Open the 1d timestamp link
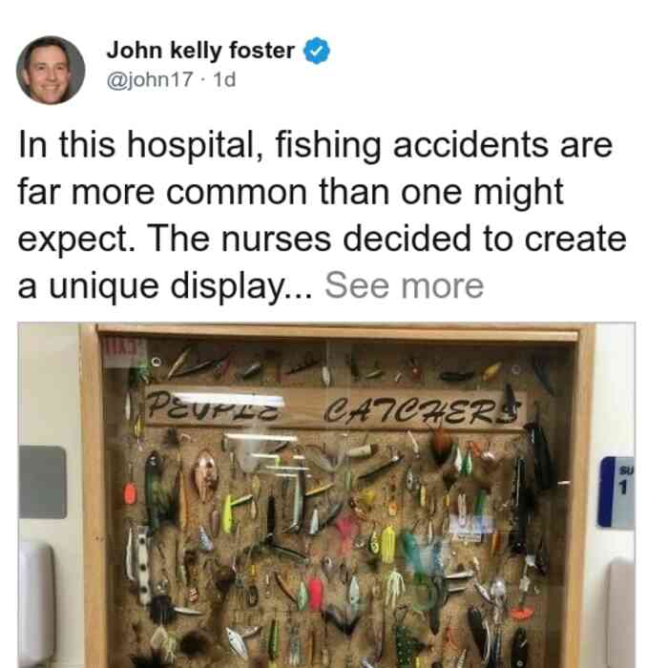 coord(224,79)
